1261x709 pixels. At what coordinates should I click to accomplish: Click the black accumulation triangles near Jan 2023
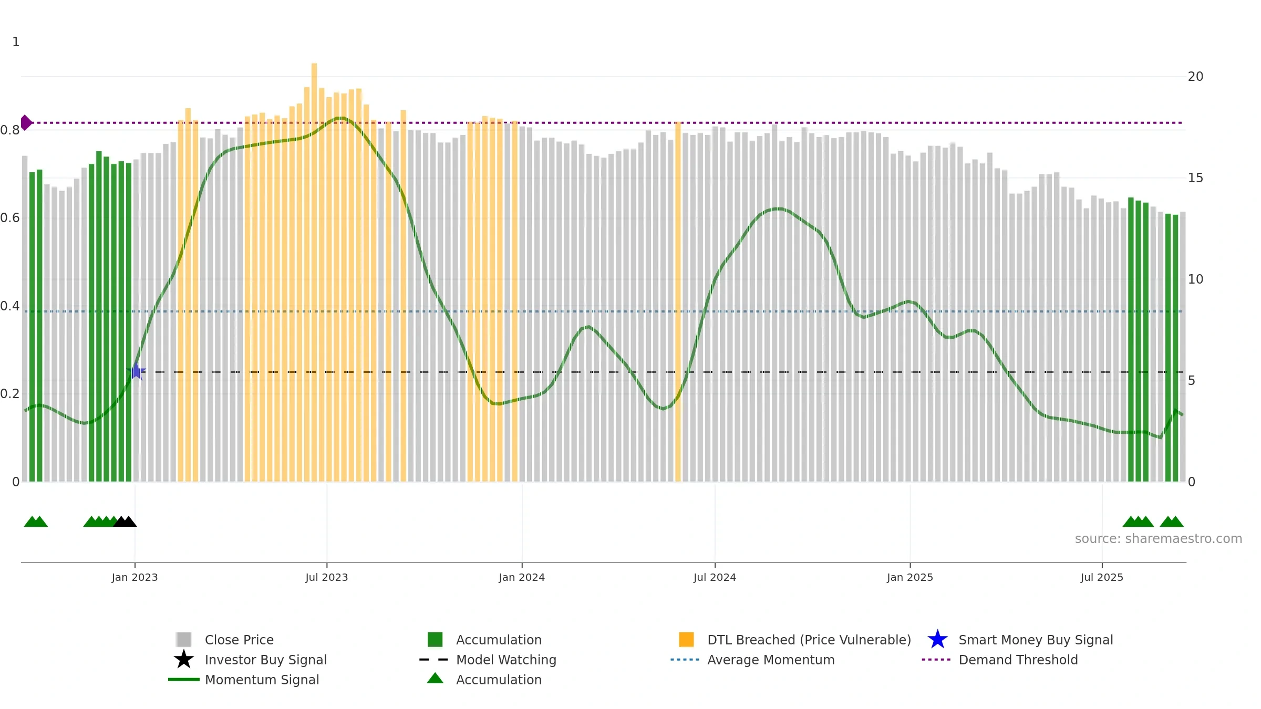[x=125, y=521]
